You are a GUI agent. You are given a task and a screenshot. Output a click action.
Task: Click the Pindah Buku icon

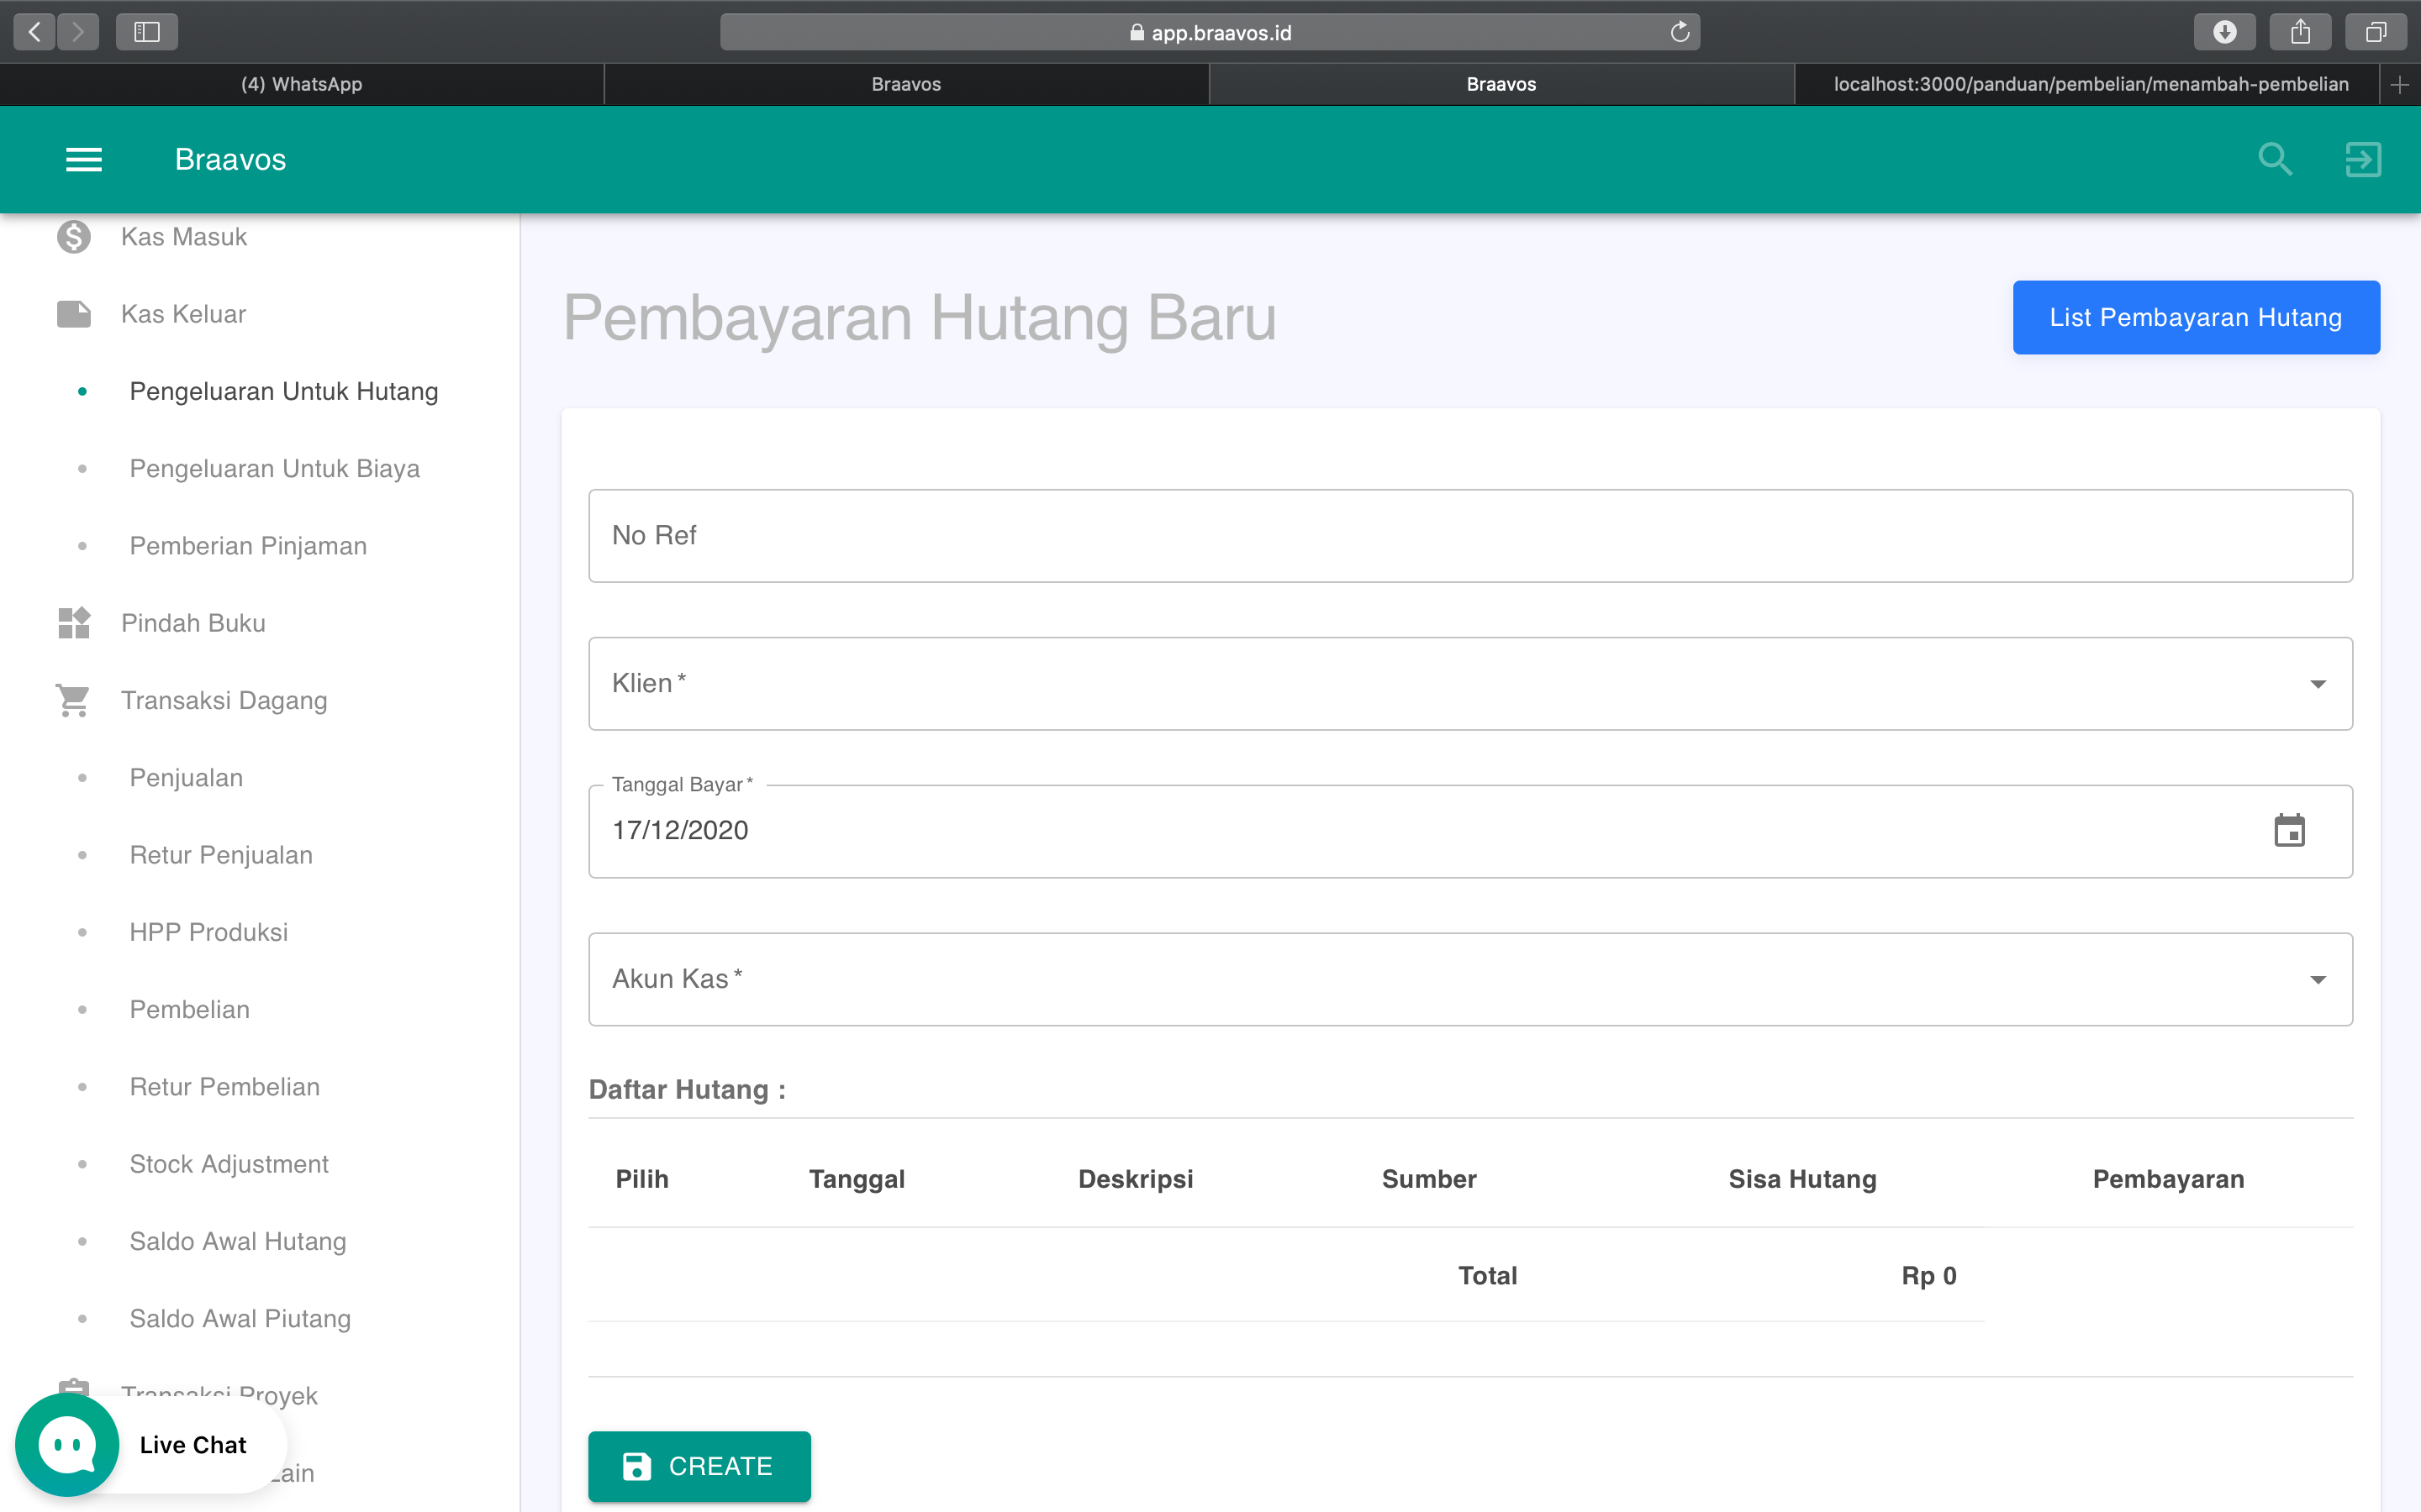(72, 622)
